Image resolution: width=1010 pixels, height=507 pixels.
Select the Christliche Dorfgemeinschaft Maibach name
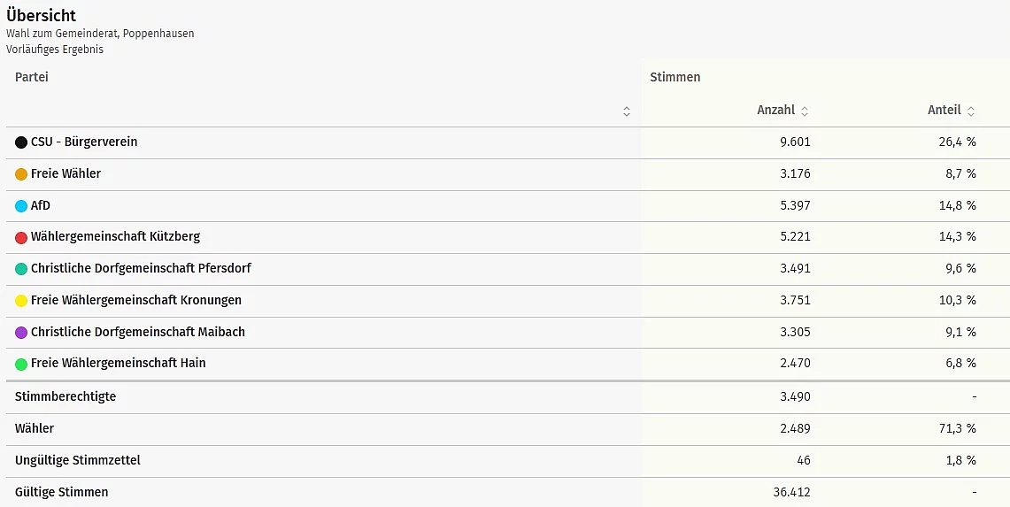137,332
